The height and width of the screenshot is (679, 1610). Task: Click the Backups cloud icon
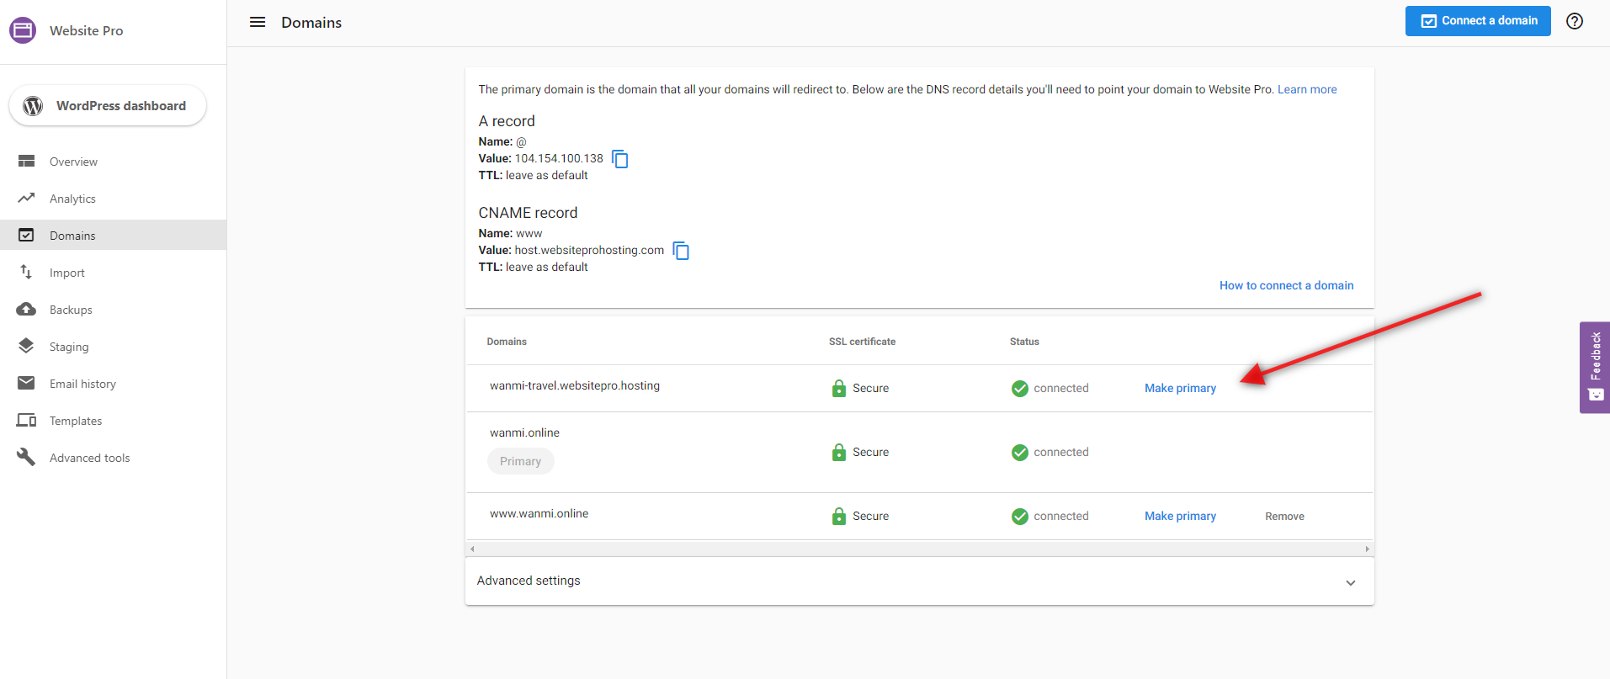pyautogui.click(x=26, y=309)
